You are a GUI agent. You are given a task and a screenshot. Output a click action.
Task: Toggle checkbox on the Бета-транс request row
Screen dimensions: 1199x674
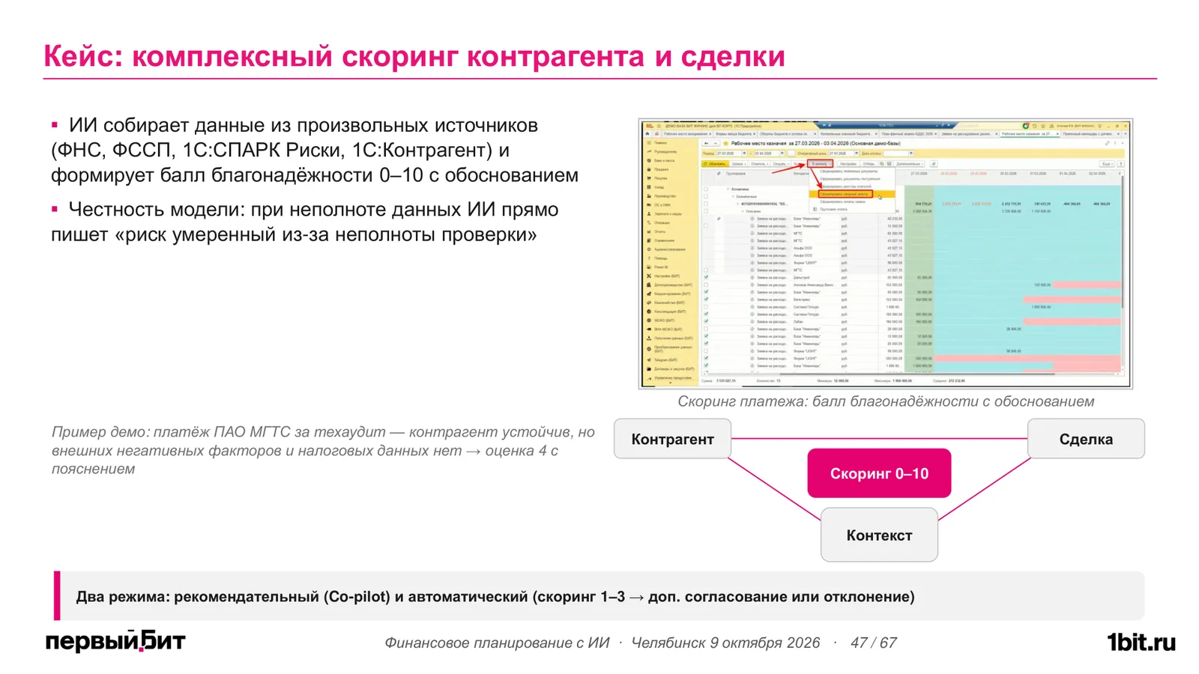point(706,299)
